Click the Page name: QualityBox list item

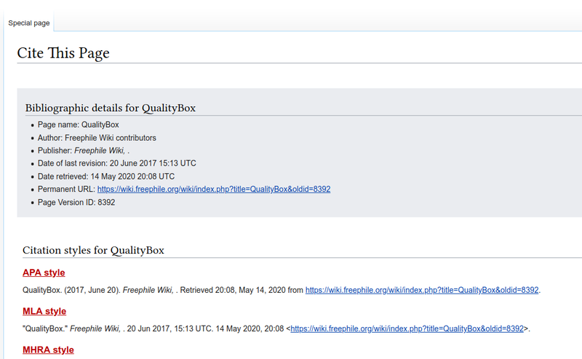click(78, 124)
